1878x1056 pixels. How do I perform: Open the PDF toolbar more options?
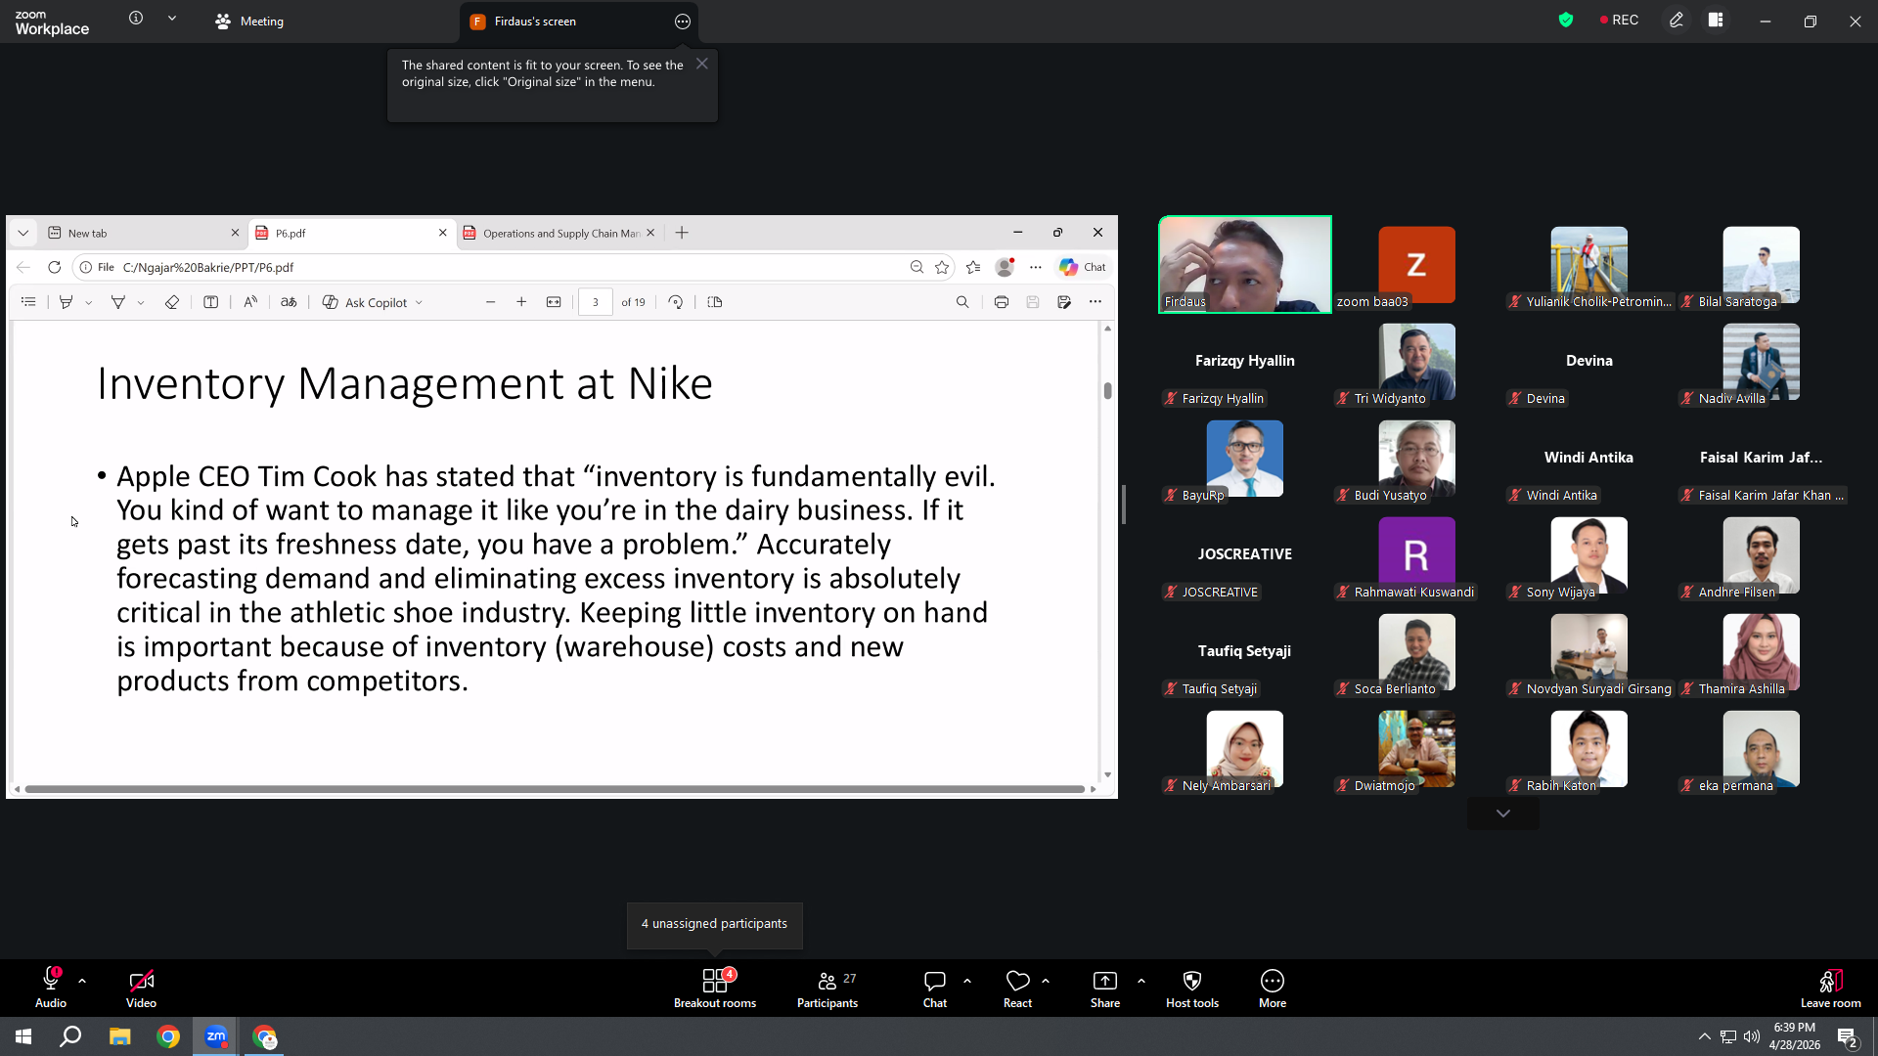tap(1095, 302)
